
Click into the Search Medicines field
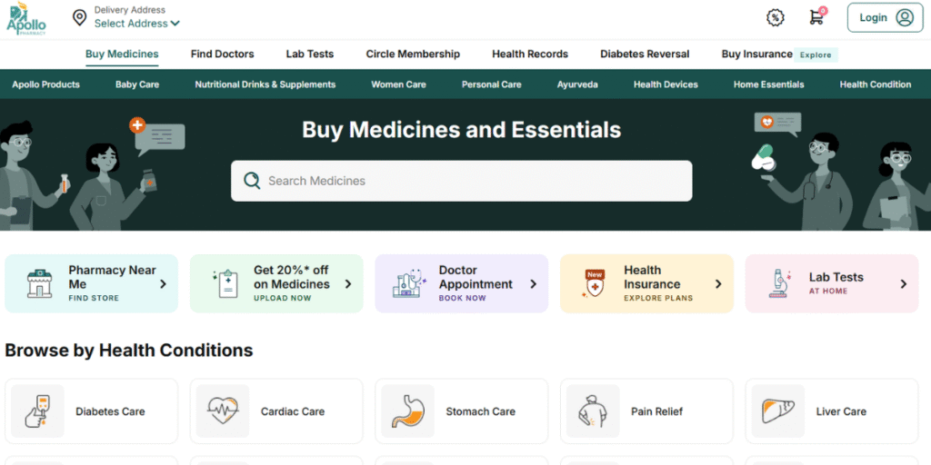coord(461,181)
